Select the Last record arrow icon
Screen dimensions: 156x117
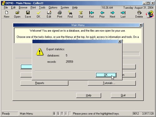tap(123, 13)
